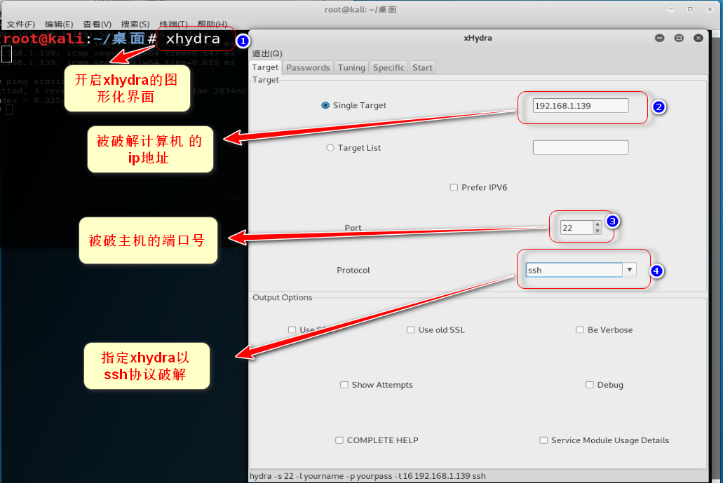The image size is (723, 483).
Task: Select the Target List radio button
Action: pos(330,147)
